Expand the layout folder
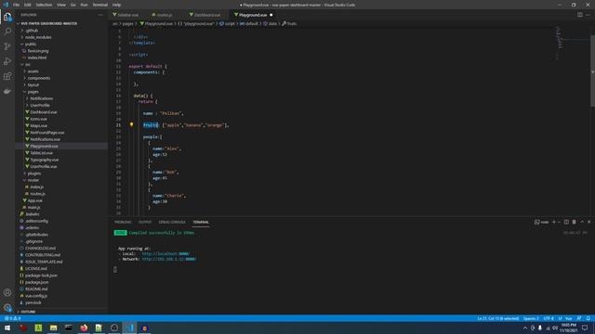This screenshot has width=595, height=334. tap(62, 84)
